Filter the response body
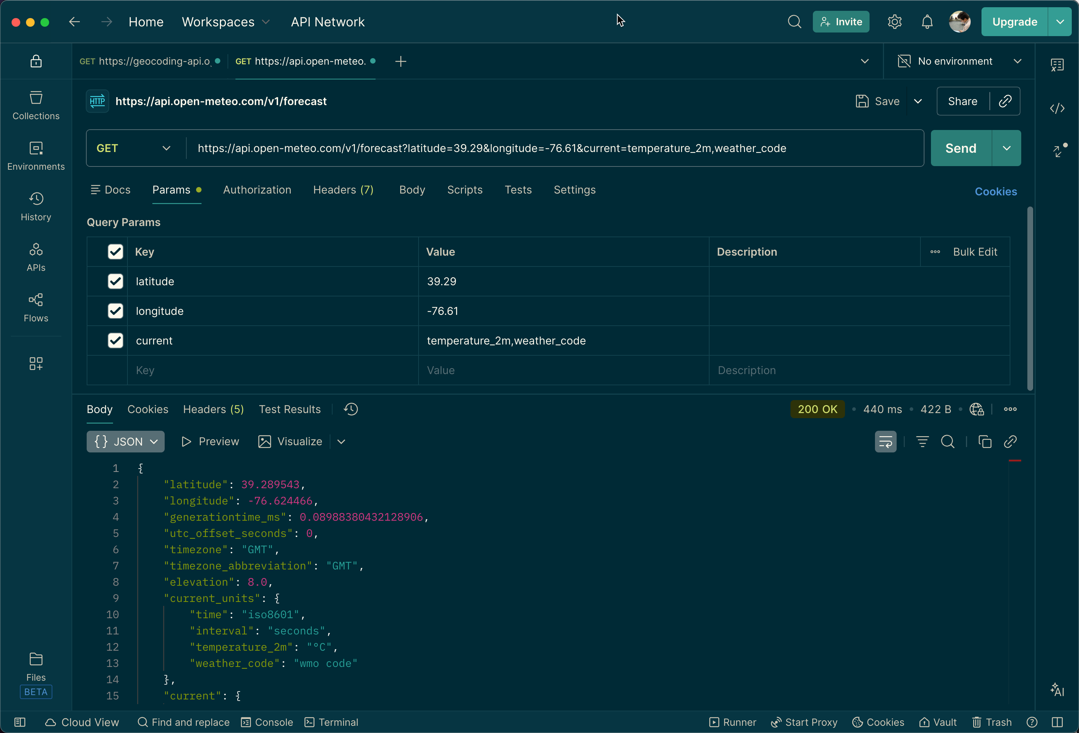The image size is (1079, 733). click(x=923, y=442)
